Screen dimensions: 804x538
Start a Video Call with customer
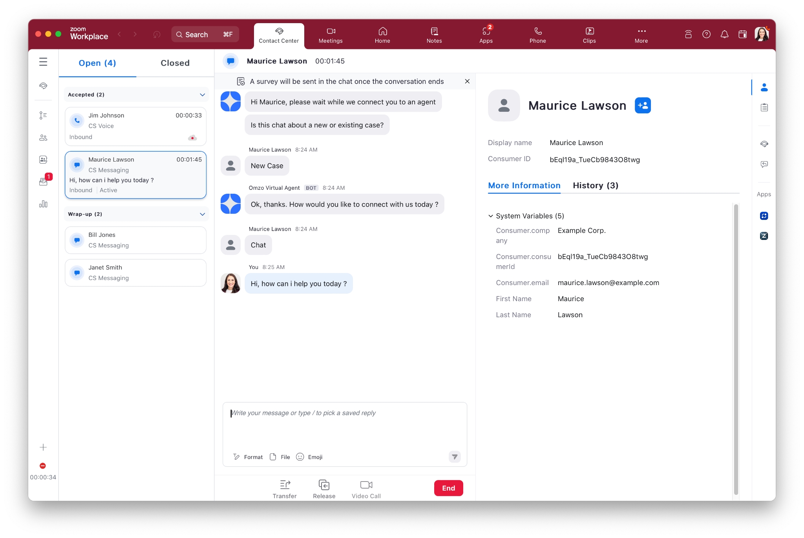[366, 485]
